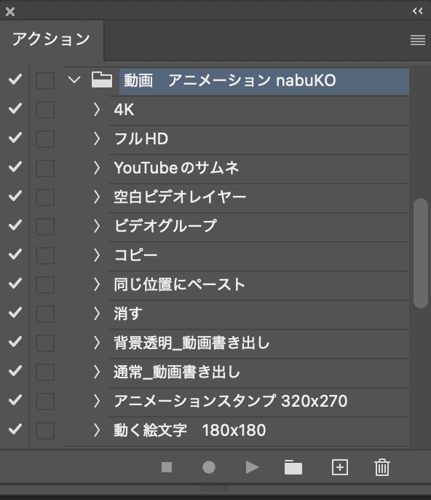
Task: Click the Begin recording circle icon
Action: [209, 467]
